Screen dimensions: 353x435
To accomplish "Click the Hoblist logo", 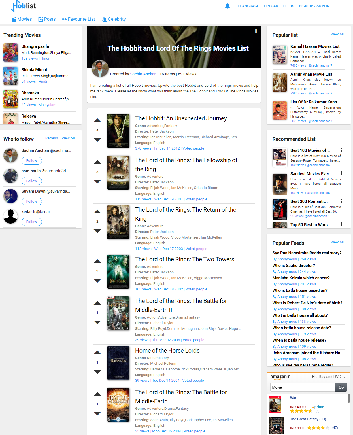I will tap(24, 6).
